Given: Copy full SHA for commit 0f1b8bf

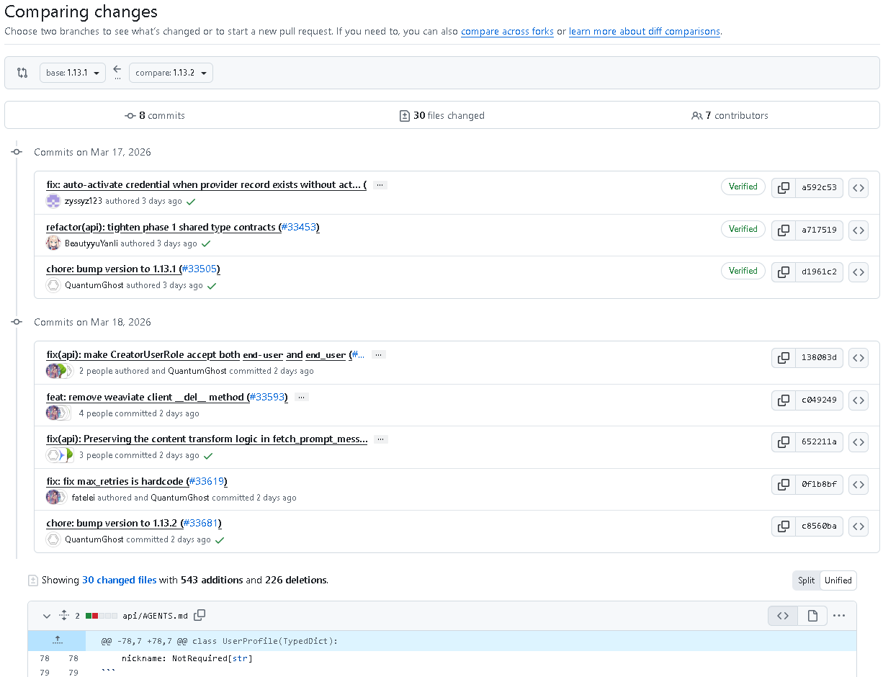Looking at the screenshot, I should (x=783, y=485).
